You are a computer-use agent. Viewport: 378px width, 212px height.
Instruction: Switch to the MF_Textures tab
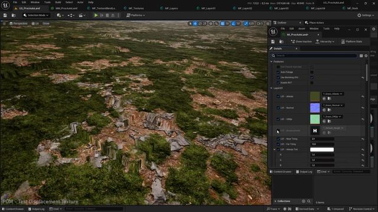click(136, 8)
